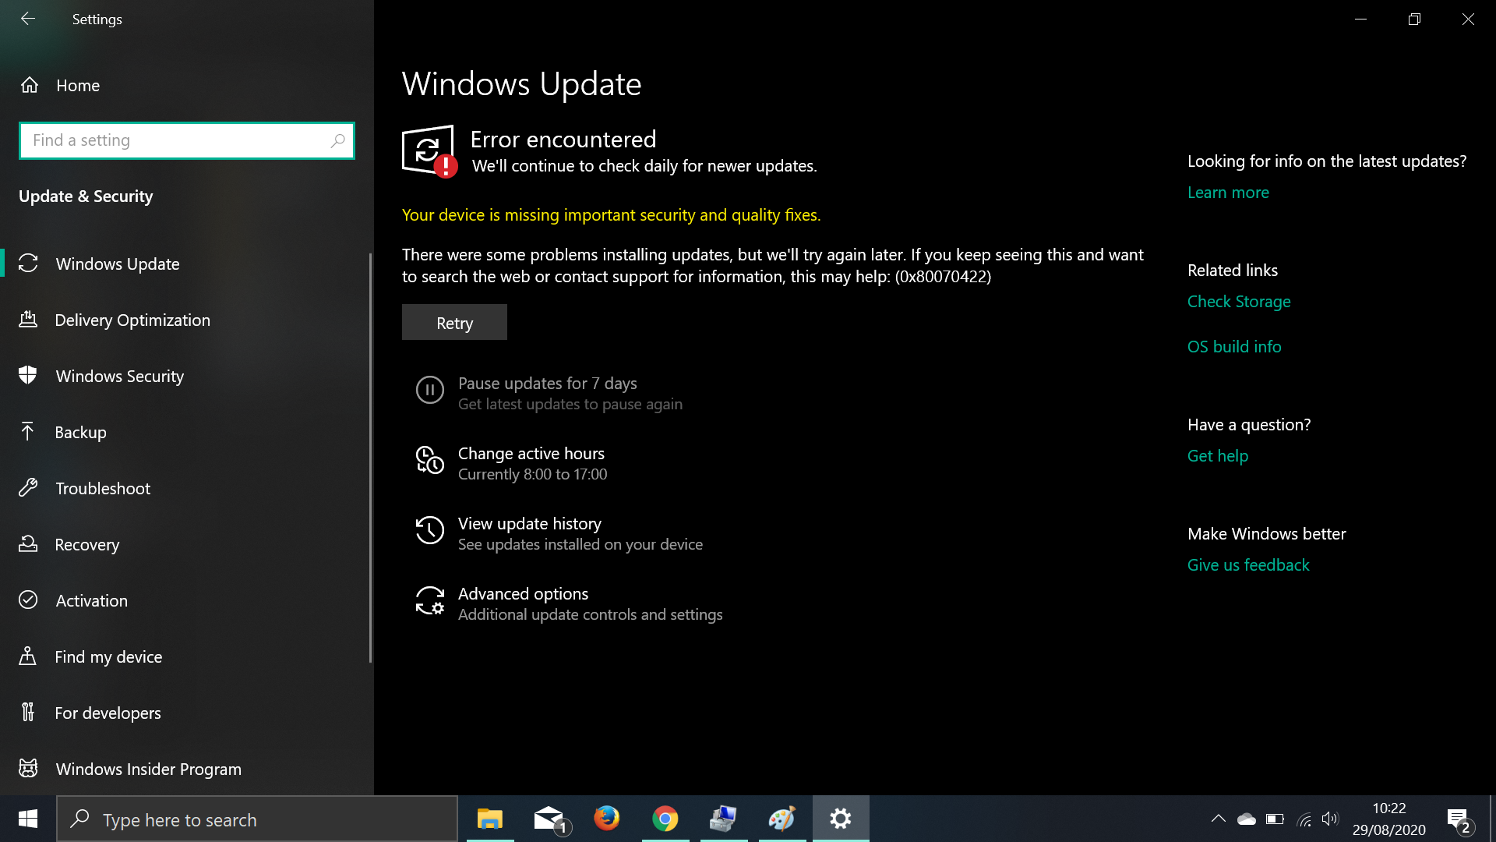Click the battery tray icon
The width and height of the screenshot is (1496, 842).
pyautogui.click(x=1275, y=819)
